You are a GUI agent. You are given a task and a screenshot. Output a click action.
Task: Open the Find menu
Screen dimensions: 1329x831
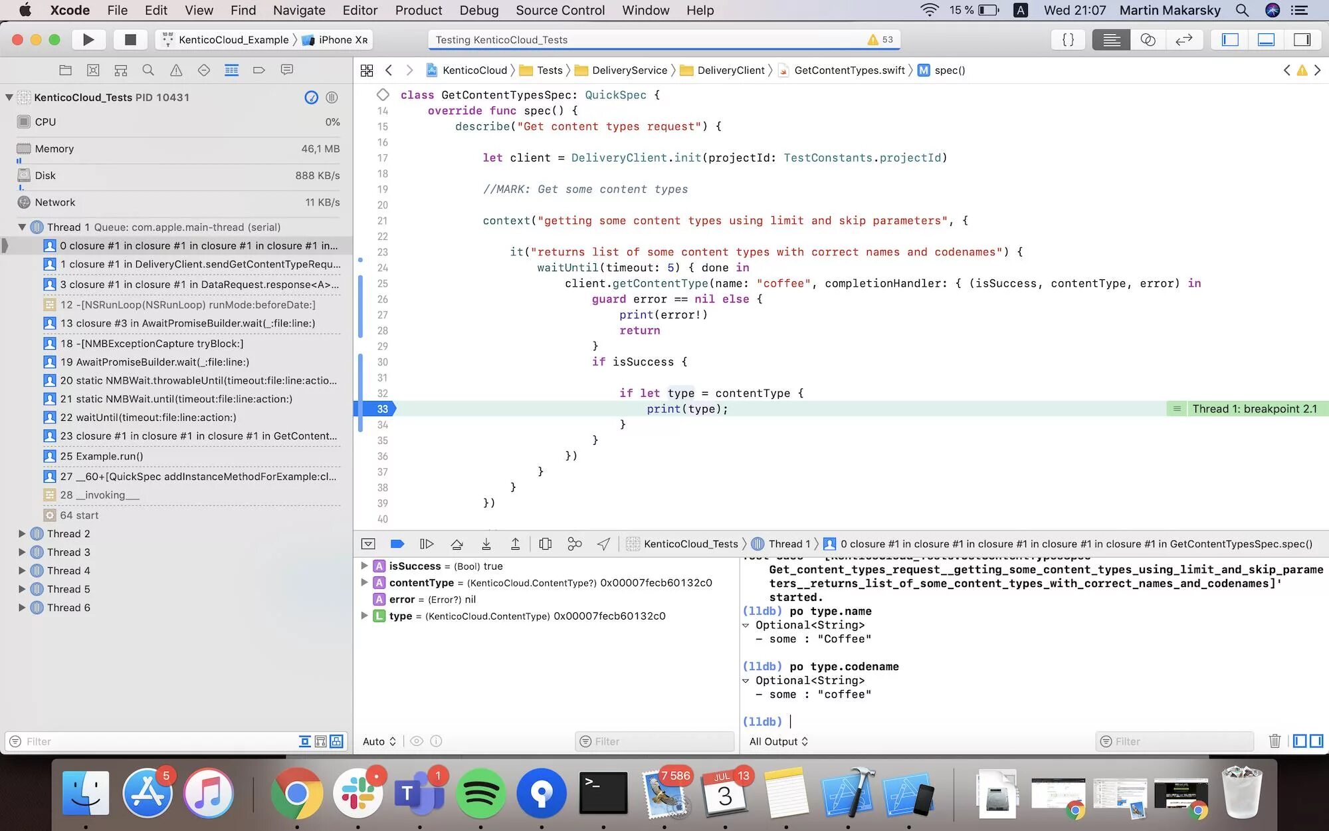point(243,10)
